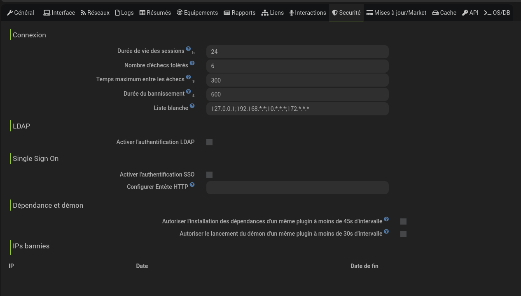This screenshot has height=296, width=521.
Task: Click help icon for dependency installation interval
Action: coord(386,219)
